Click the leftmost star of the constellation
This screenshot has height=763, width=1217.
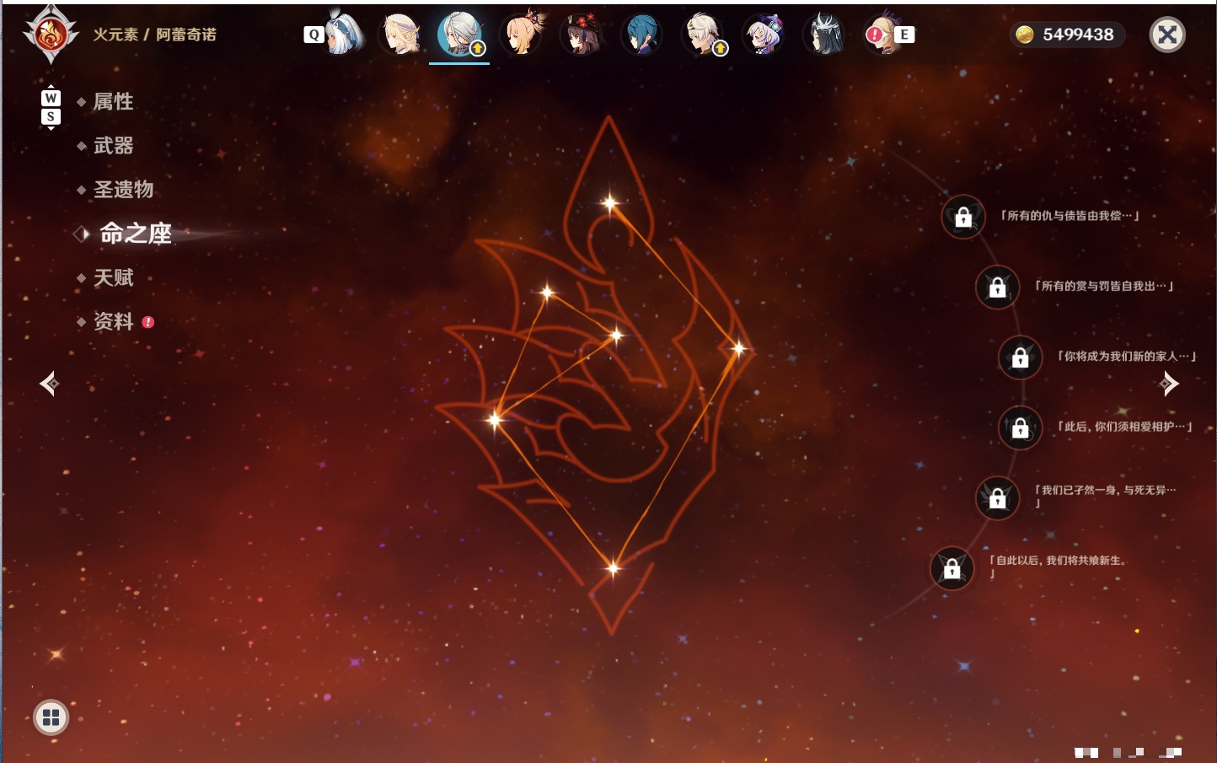point(496,418)
